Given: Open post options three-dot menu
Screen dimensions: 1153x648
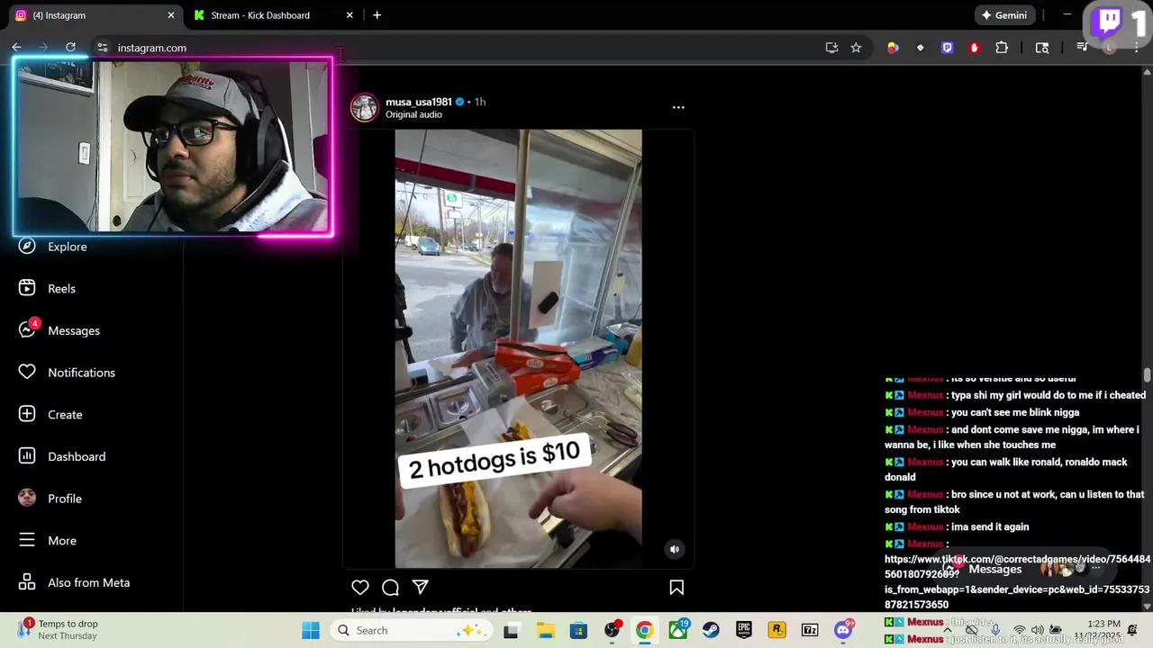Looking at the screenshot, I should coord(678,107).
